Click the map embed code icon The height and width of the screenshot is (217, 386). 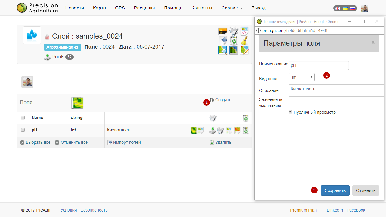tap(244, 31)
